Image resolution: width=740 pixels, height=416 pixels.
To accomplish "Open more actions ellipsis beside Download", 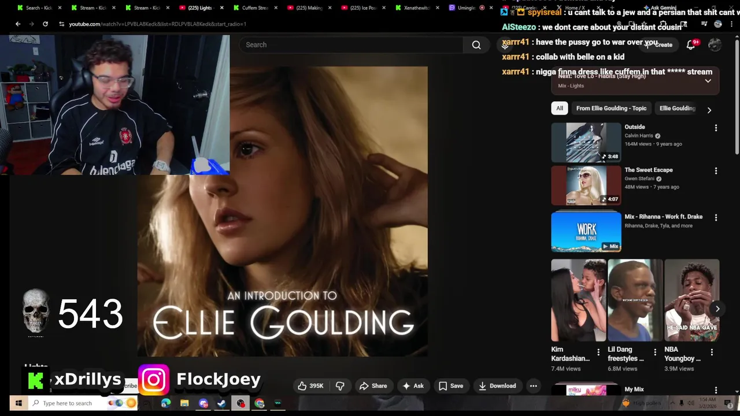I will [534, 386].
